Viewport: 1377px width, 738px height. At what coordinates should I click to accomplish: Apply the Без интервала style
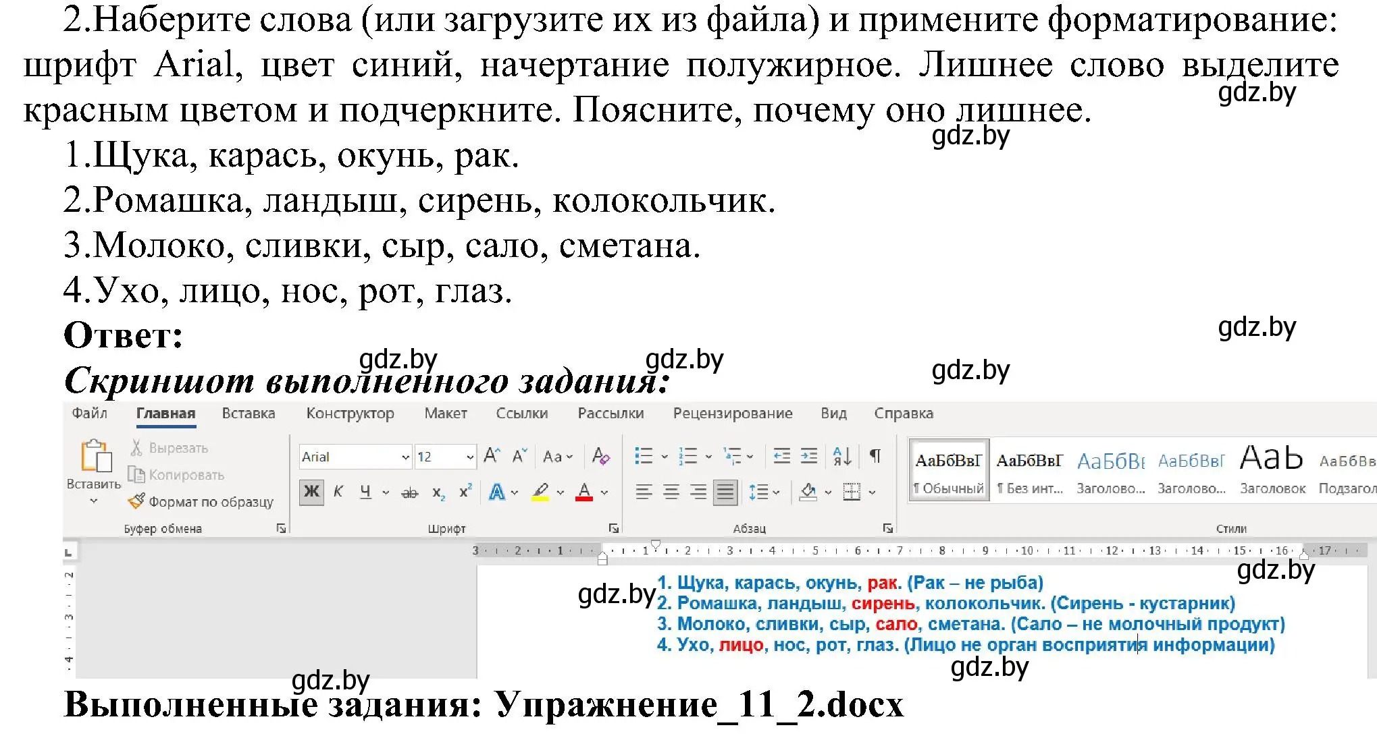1030,470
